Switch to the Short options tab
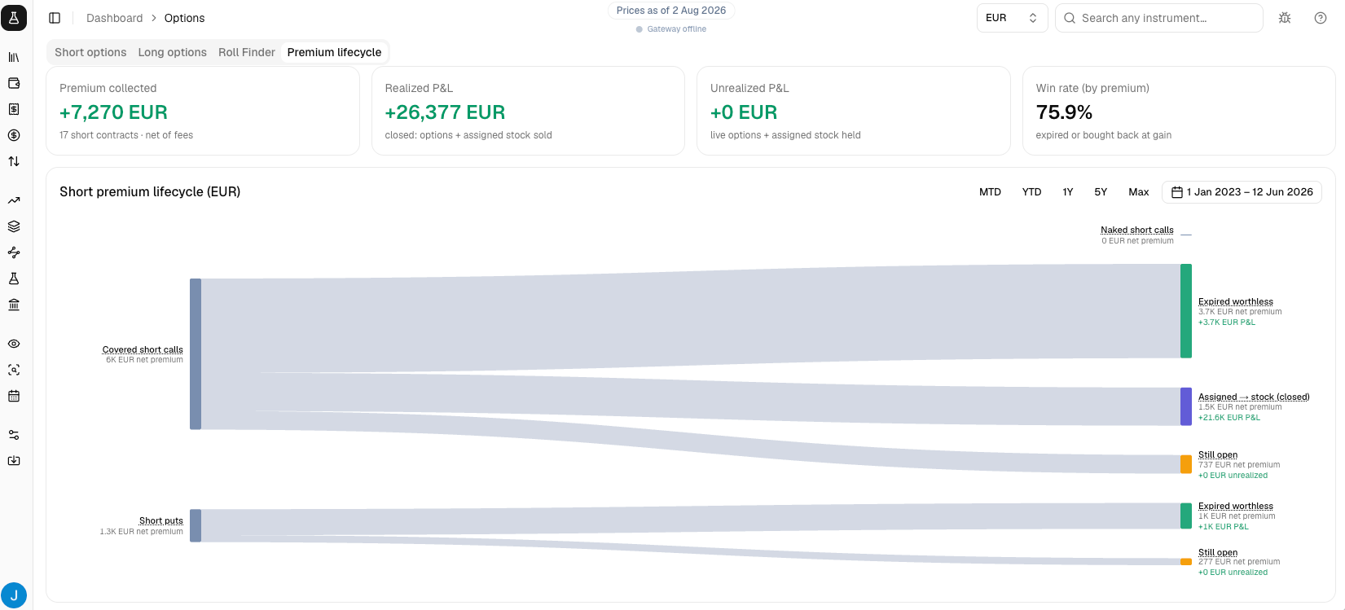Screen dimensions: 1345x610 (x=90, y=52)
